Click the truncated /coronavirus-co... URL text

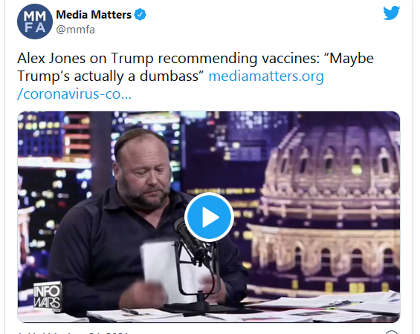(74, 94)
